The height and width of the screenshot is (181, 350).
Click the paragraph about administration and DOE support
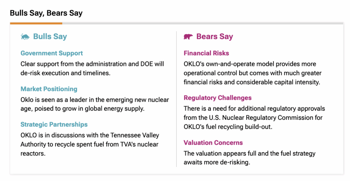(92, 68)
